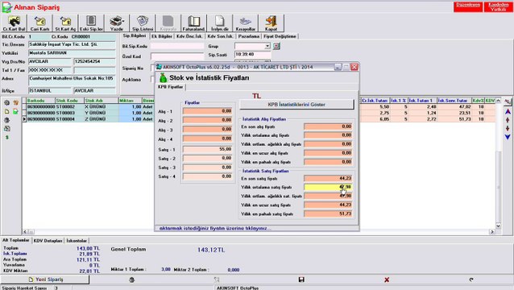This screenshot has width=514, height=290.
Task: Click İsk.Sonr.Tutar column header
Action: tap(454, 101)
